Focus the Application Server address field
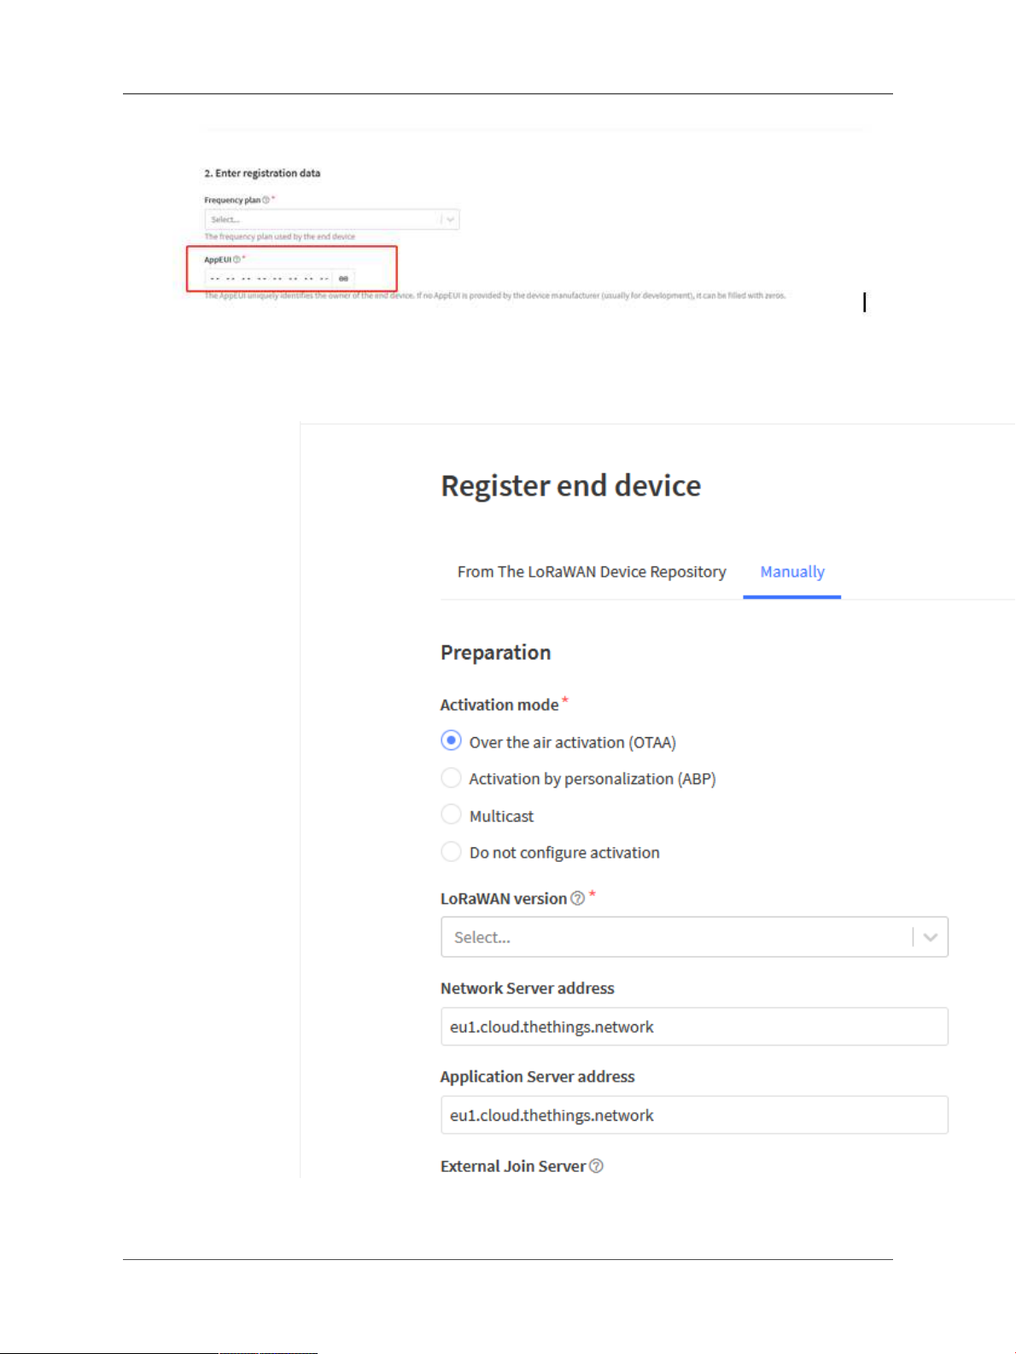 pyautogui.click(x=694, y=1115)
